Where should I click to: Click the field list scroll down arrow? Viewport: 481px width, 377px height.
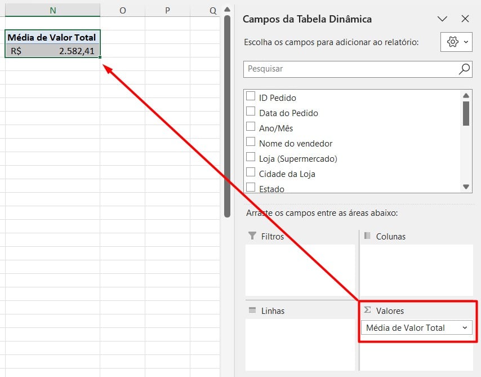click(x=466, y=187)
